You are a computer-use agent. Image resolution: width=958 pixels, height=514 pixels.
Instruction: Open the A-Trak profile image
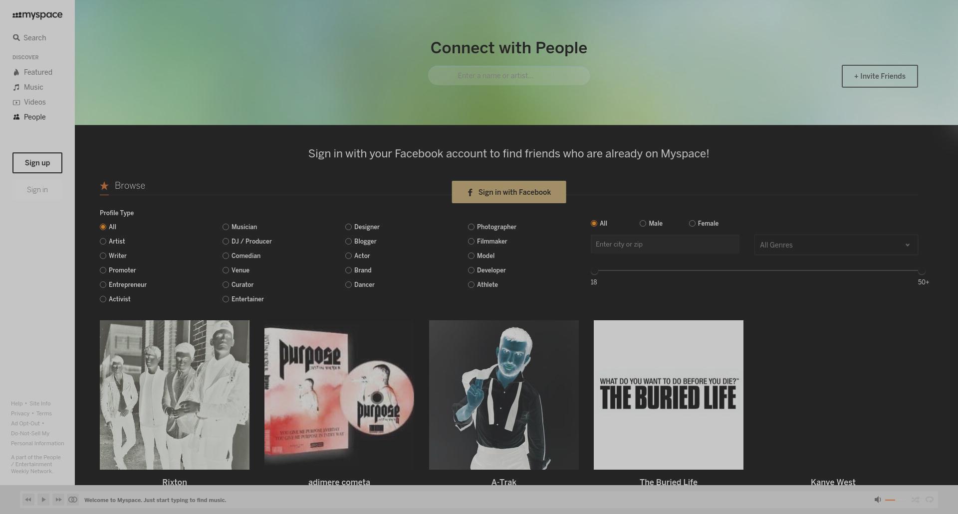pos(504,395)
